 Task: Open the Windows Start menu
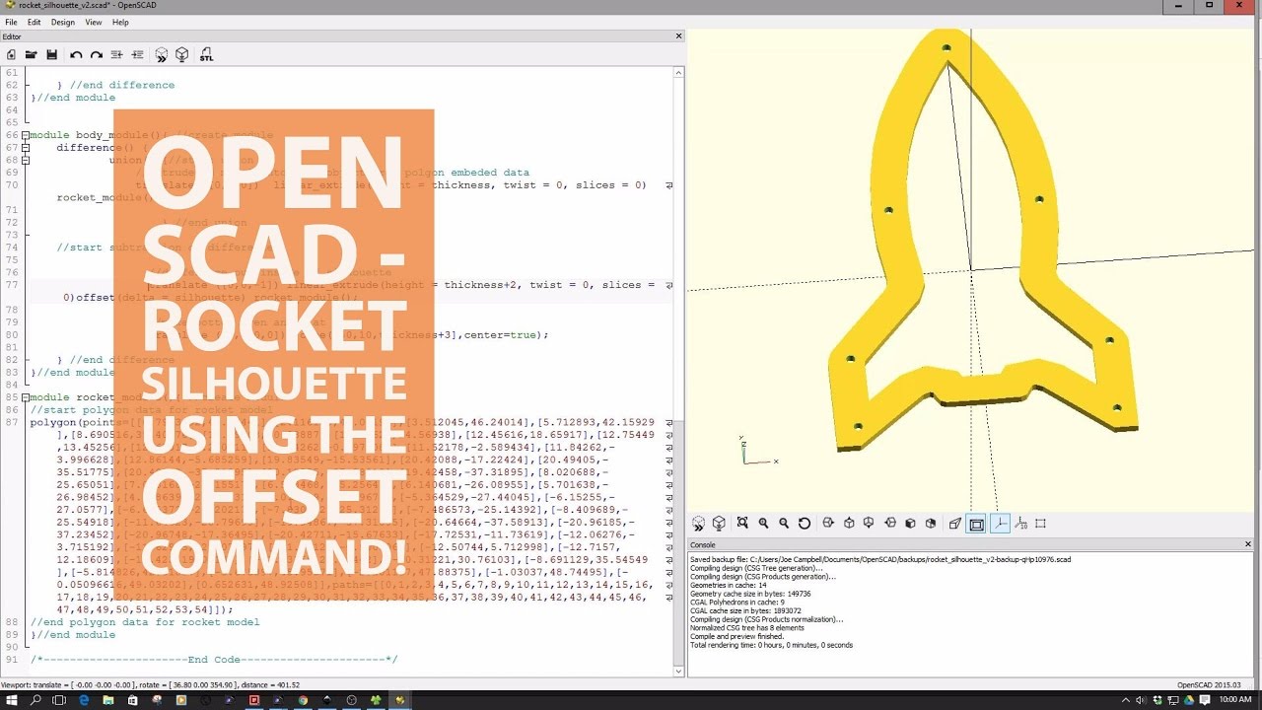point(11,700)
